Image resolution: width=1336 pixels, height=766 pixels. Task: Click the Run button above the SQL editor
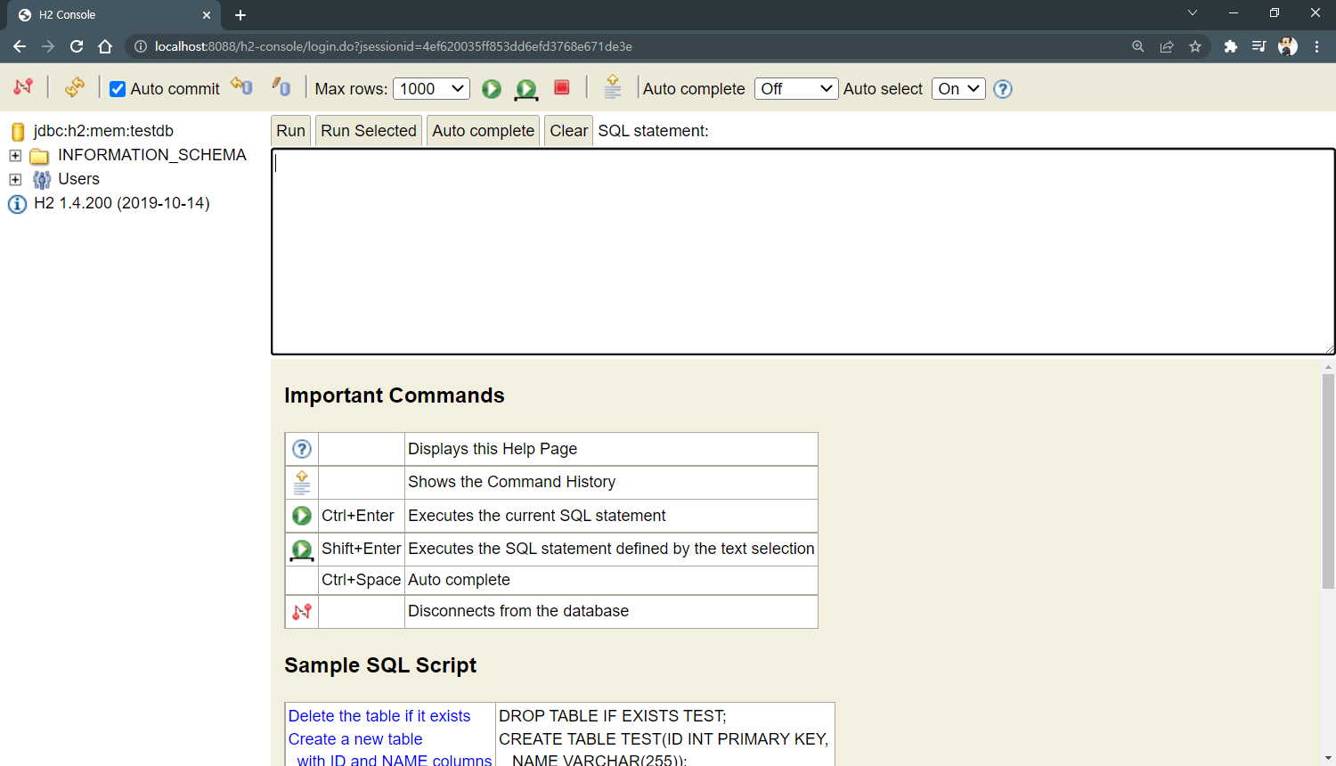[290, 131]
